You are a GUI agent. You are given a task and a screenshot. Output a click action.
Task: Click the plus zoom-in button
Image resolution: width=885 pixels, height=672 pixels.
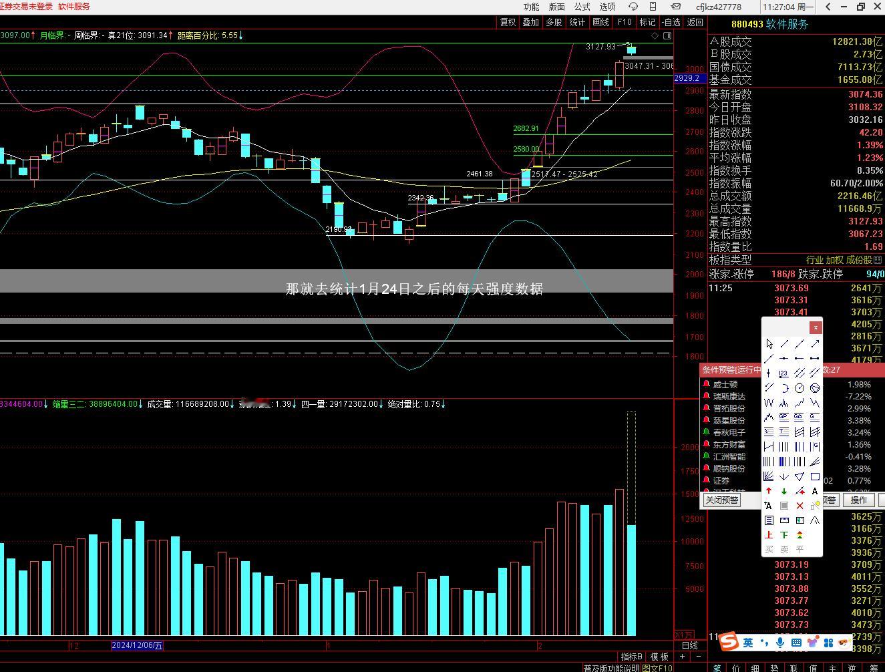click(682, 656)
